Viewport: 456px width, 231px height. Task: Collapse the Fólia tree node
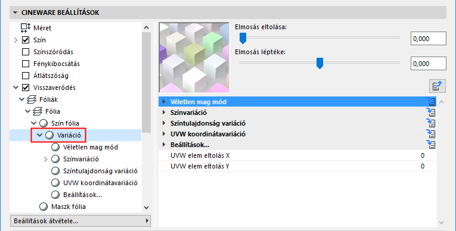[x=28, y=111]
